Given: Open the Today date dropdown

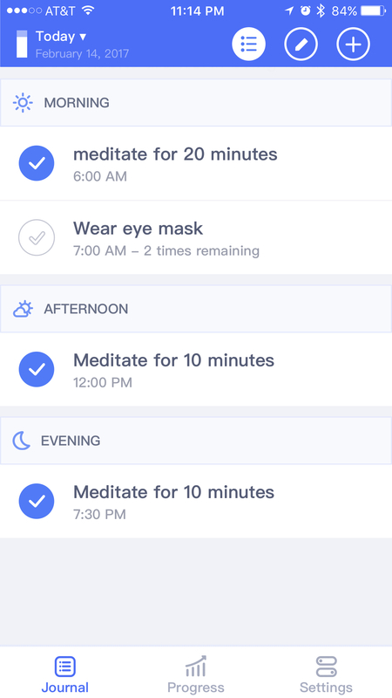Looking at the screenshot, I should pos(61,37).
